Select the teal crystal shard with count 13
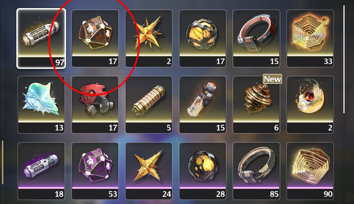 [x=41, y=105]
